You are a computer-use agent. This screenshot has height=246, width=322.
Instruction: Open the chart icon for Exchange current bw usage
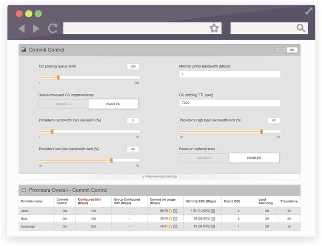[x=175, y=226]
